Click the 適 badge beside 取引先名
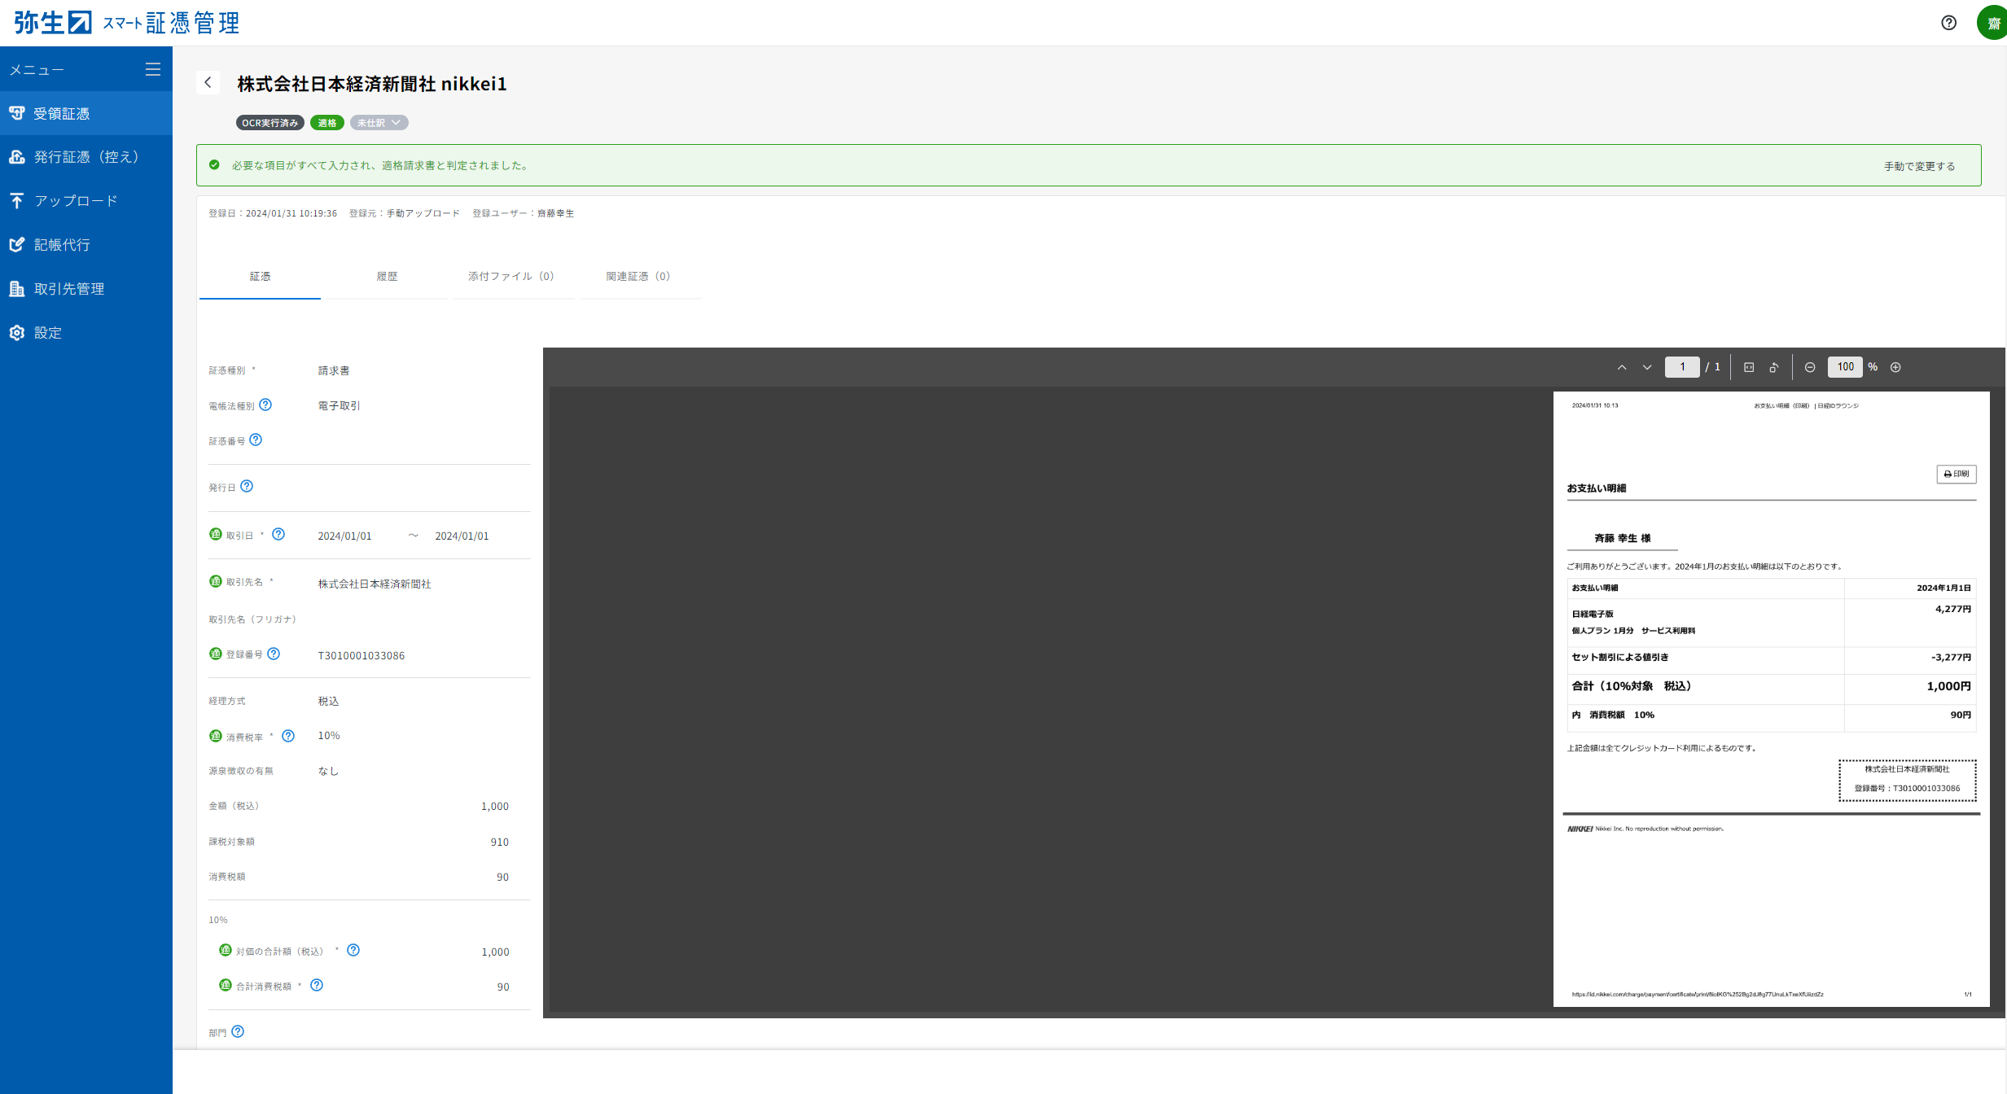The width and height of the screenshot is (2007, 1094). pyautogui.click(x=216, y=581)
